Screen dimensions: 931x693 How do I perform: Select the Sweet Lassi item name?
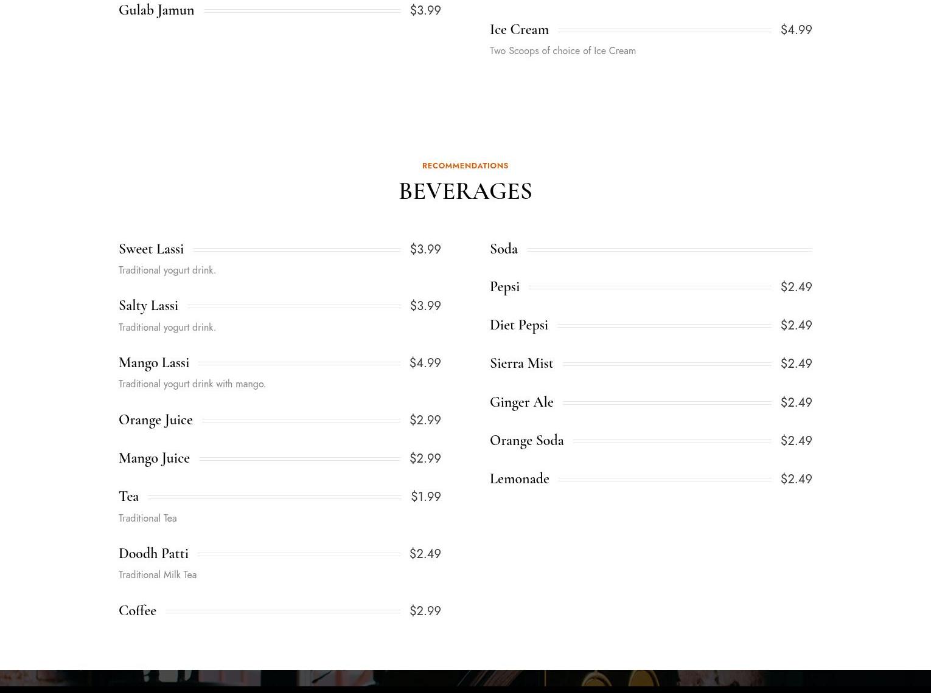coord(152,249)
